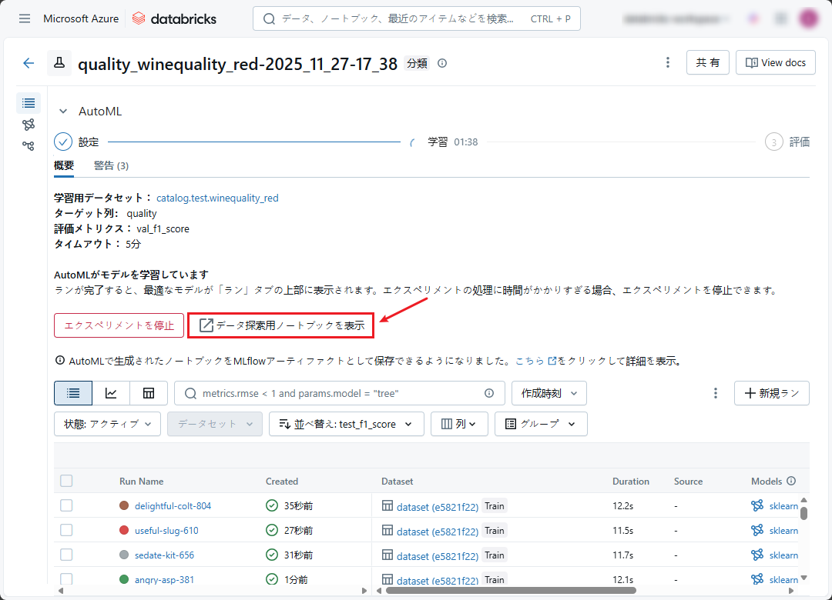Image resolution: width=832 pixels, height=600 pixels.
Task: Collapse the AutoML section chevron
Action: click(63, 112)
